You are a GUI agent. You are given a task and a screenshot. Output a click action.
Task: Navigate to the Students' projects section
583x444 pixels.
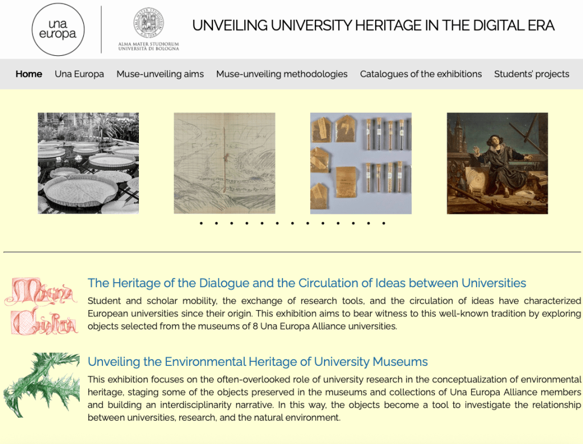tap(531, 74)
